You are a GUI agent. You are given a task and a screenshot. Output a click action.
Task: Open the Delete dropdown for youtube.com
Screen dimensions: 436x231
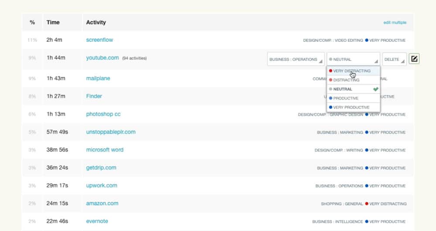coord(394,59)
